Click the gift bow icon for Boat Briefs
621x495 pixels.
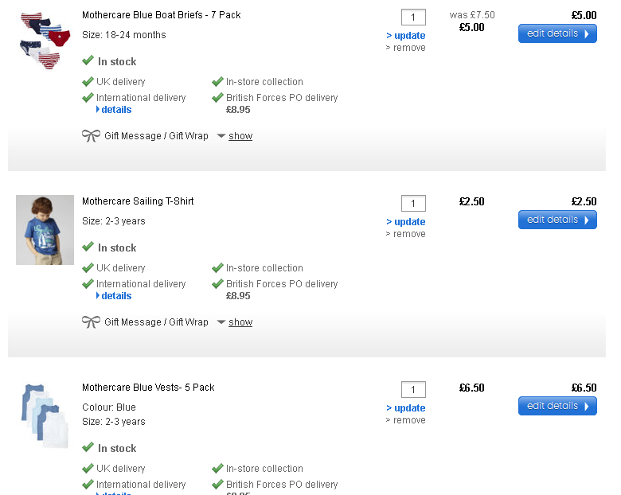coord(91,136)
